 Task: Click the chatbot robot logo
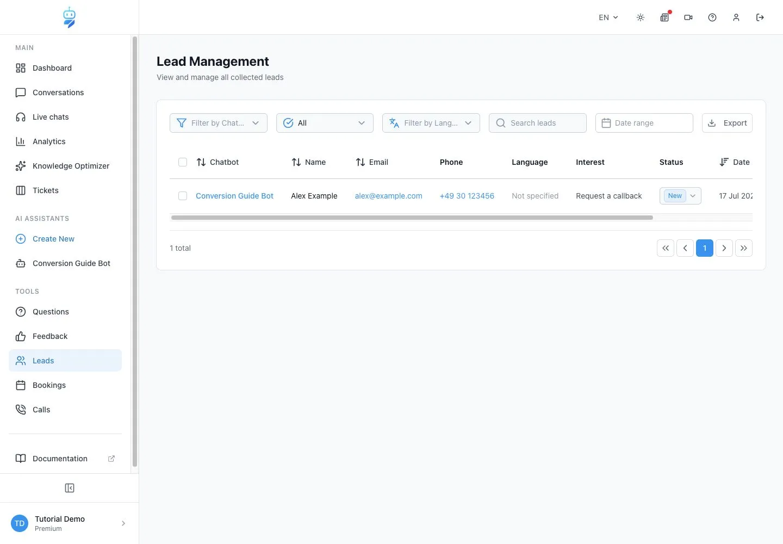(69, 17)
